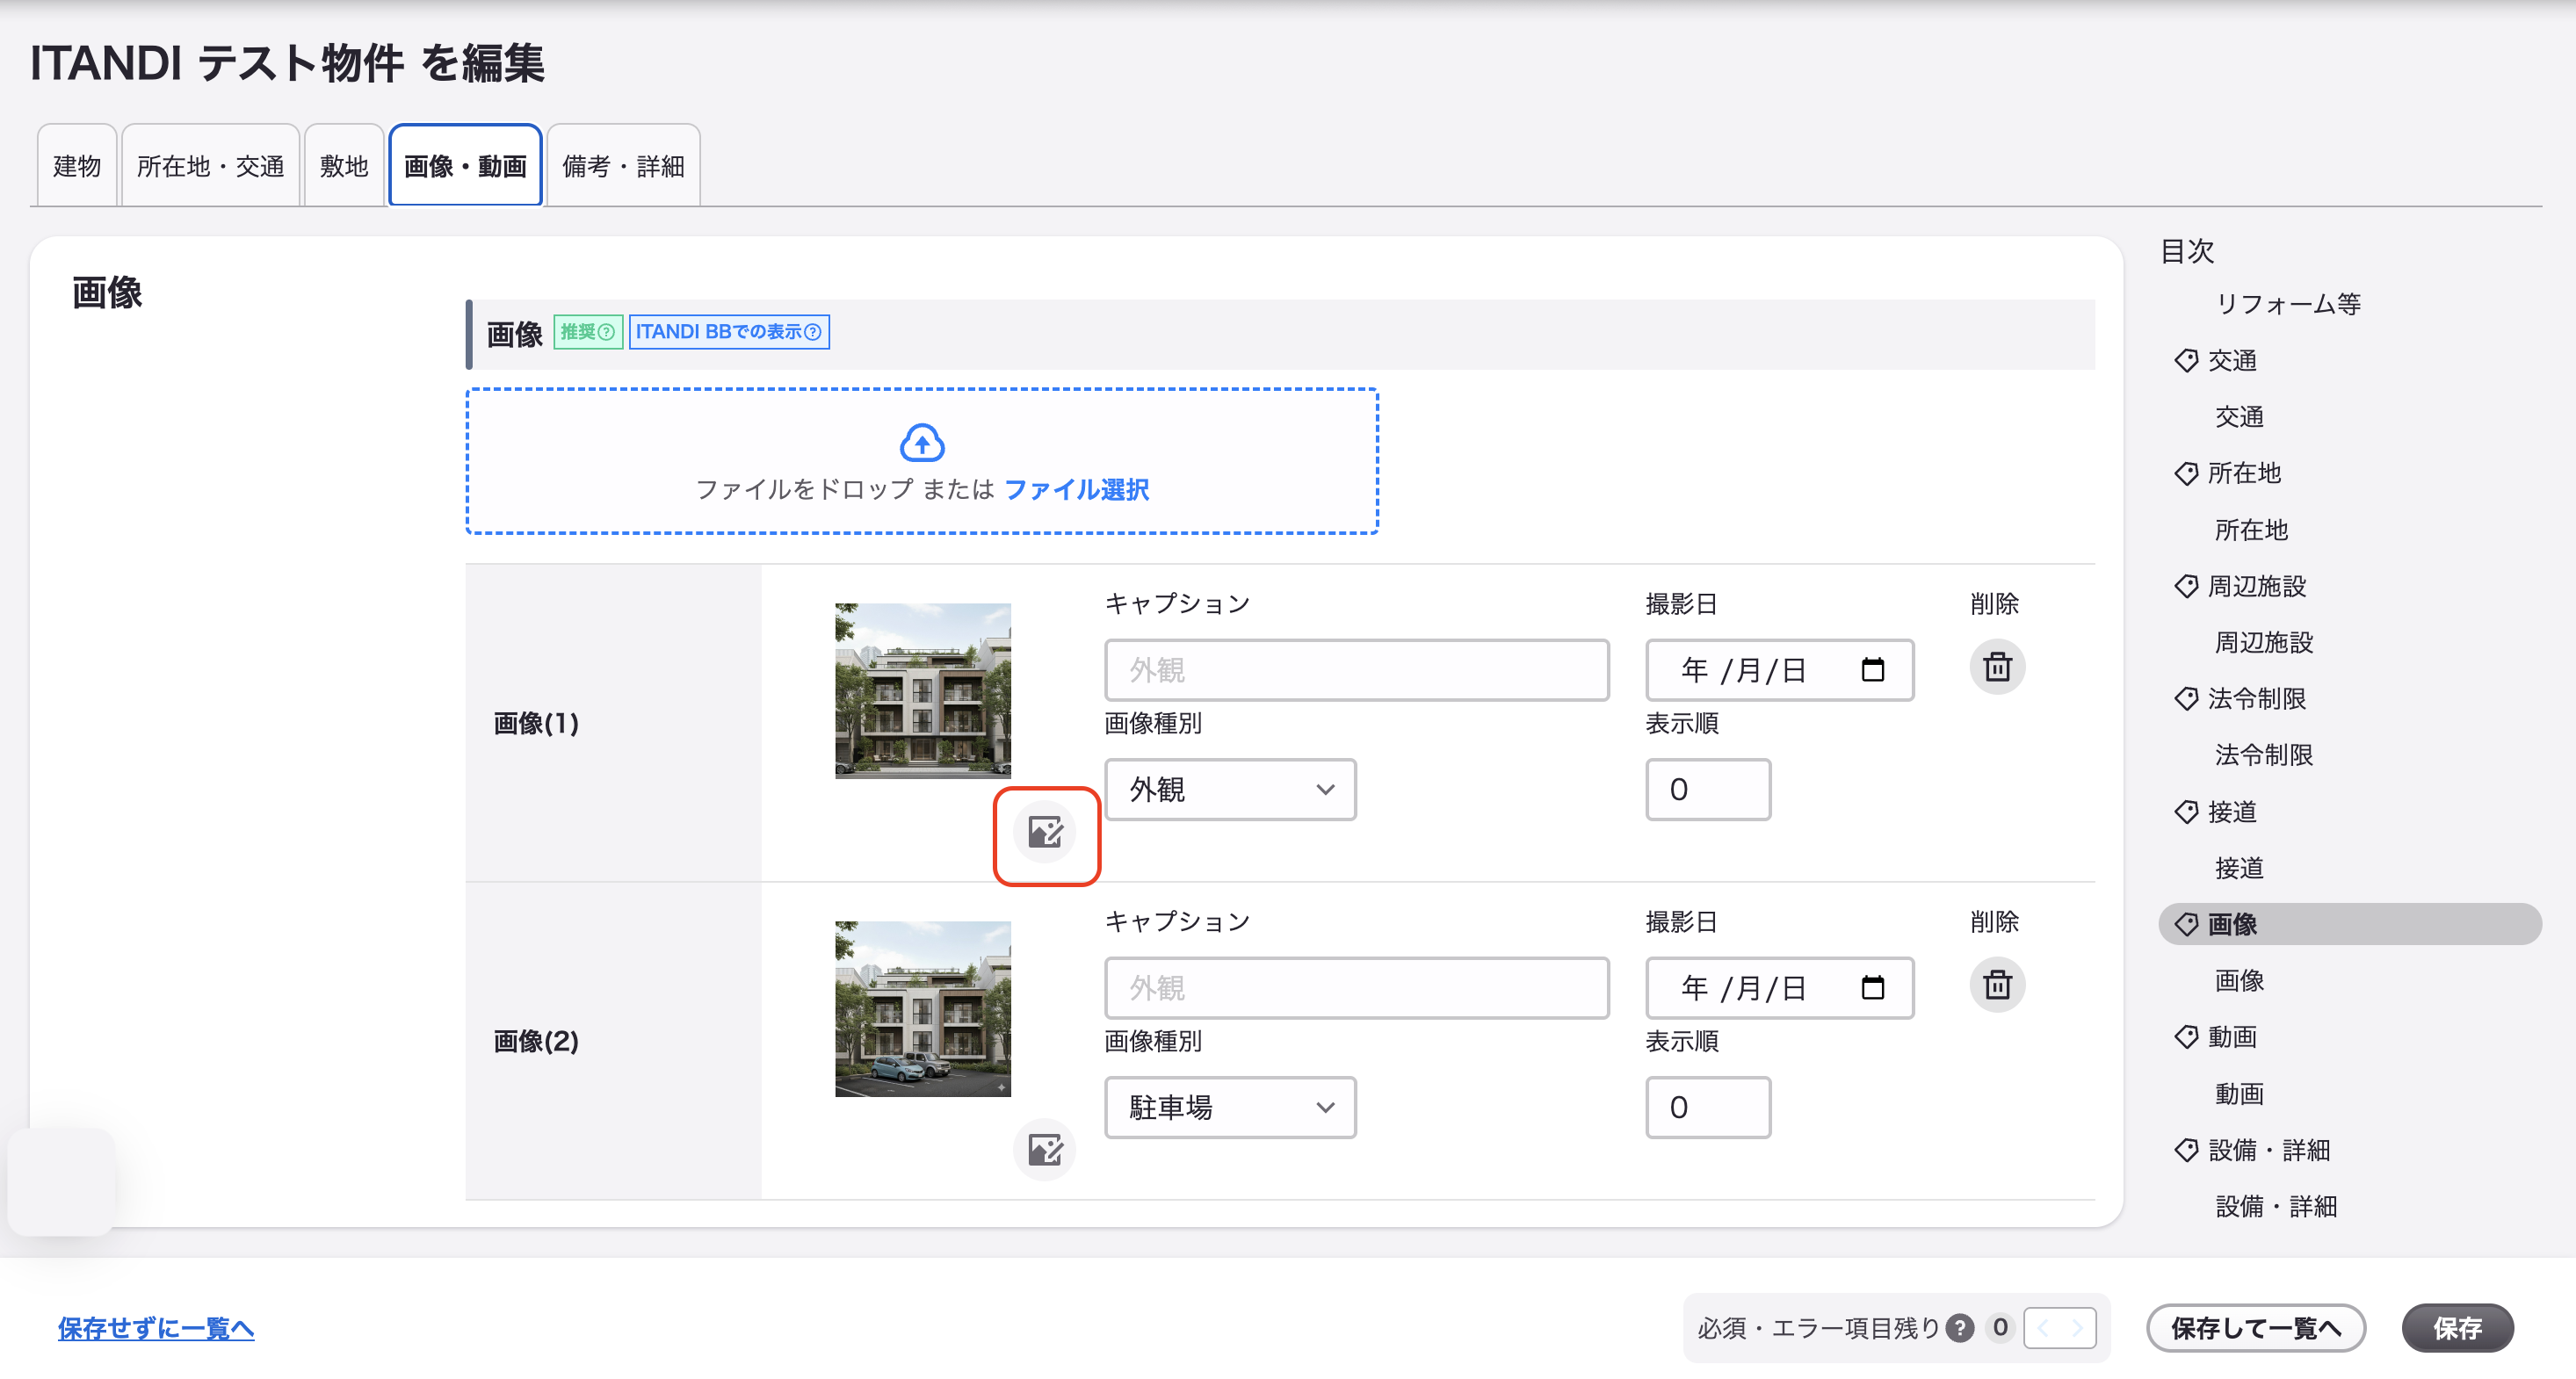The width and height of the screenshot is (2576, 1379).
Task: Open calendar picker for 画像(2) 撮影日
Action: point(1872,988)
